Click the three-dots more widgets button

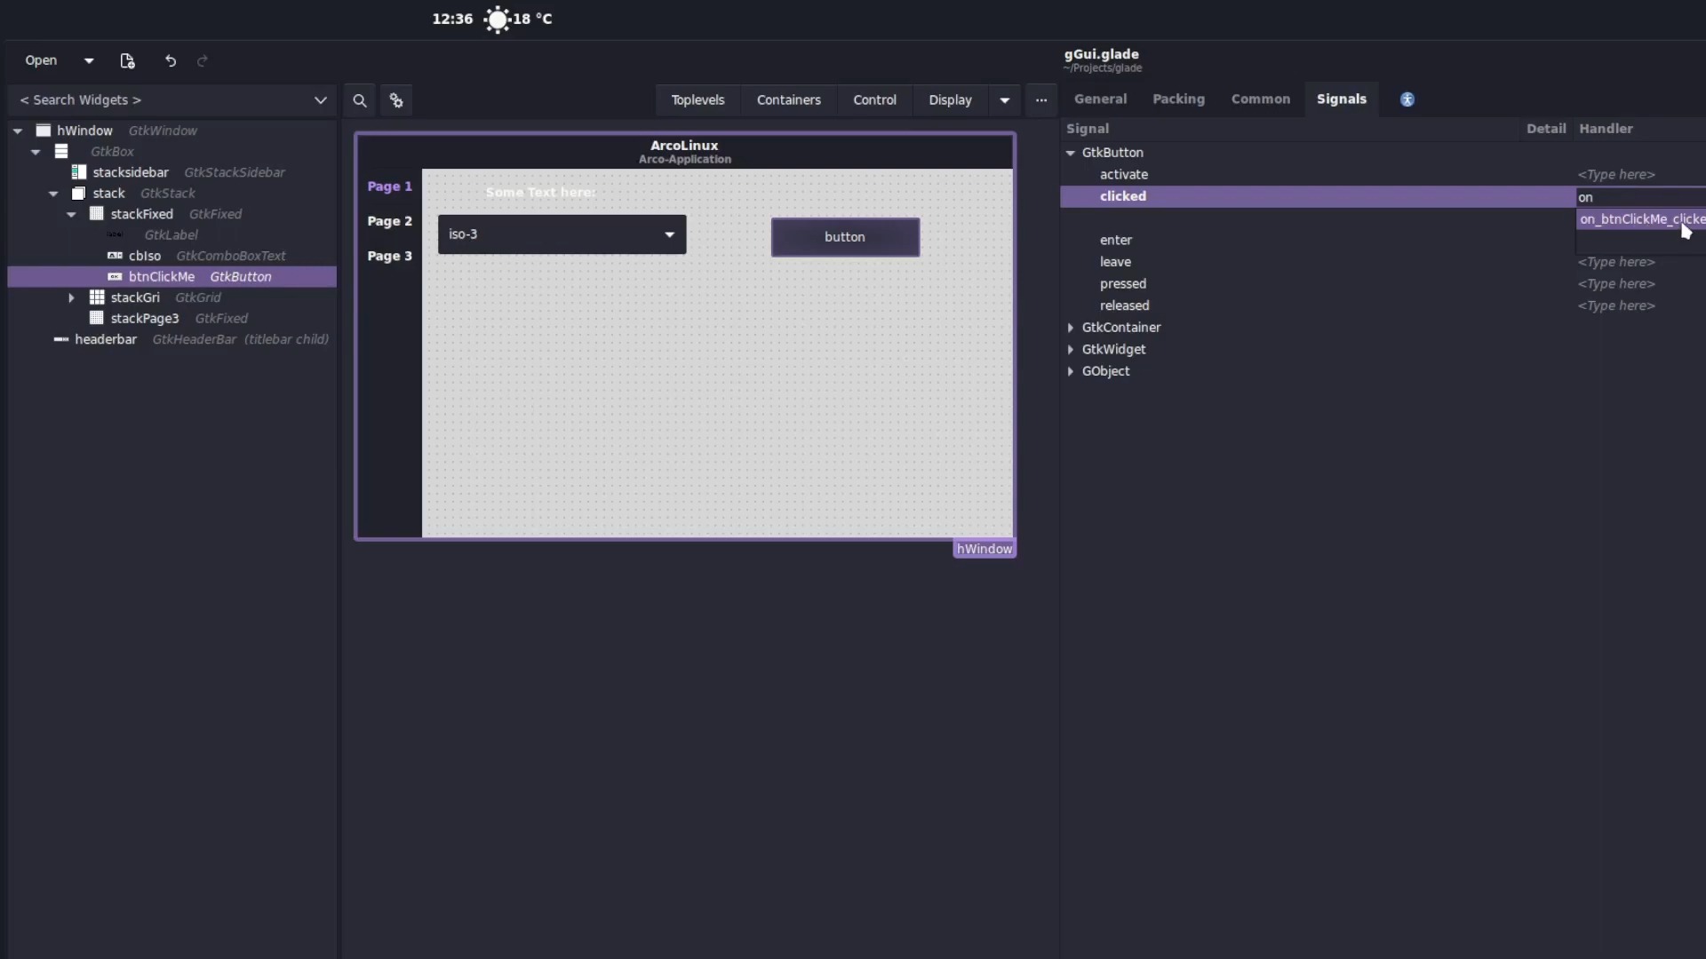pos(1040,100)
